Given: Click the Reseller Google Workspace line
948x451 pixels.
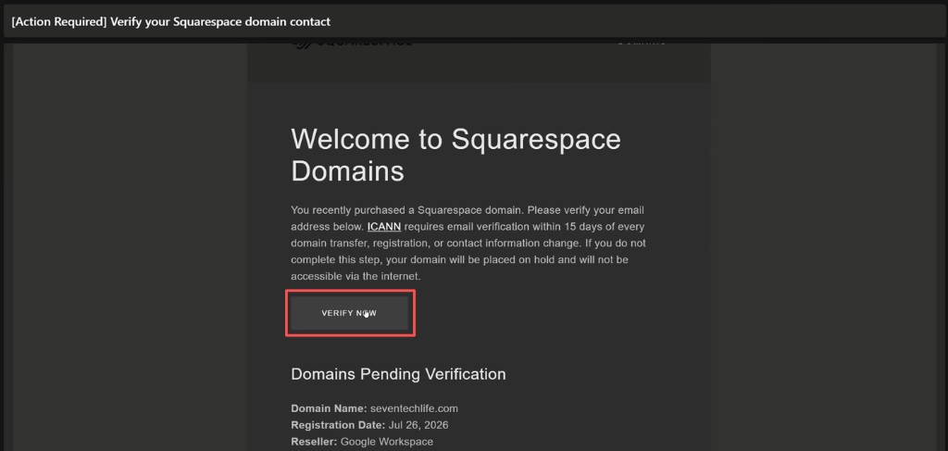Looking at the screenshot, I should tap(362, 442).
